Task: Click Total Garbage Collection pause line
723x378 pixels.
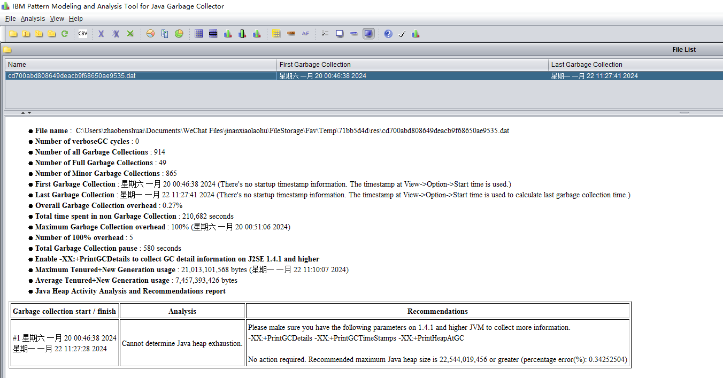Action: pyautogui.click(x=108, y=248)
